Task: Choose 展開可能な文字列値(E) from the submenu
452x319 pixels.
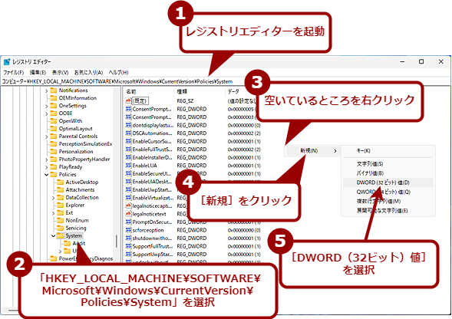Action: point(388,210)
